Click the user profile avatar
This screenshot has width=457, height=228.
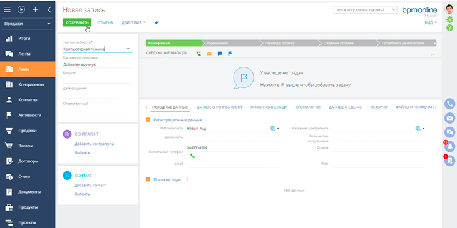[x=449, y=9]
